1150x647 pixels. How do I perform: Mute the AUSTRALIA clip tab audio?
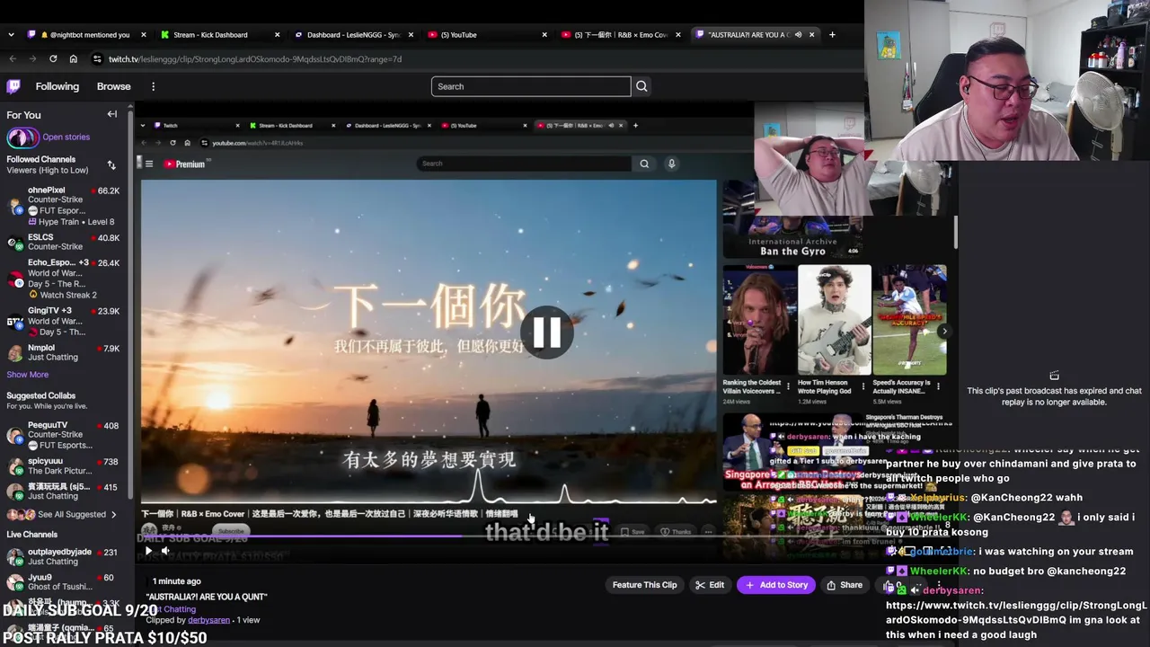coord(798,35)
